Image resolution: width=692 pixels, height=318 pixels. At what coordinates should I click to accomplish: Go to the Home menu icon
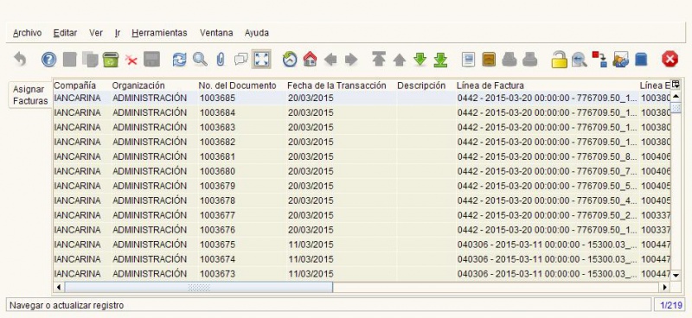click(311, 59)
